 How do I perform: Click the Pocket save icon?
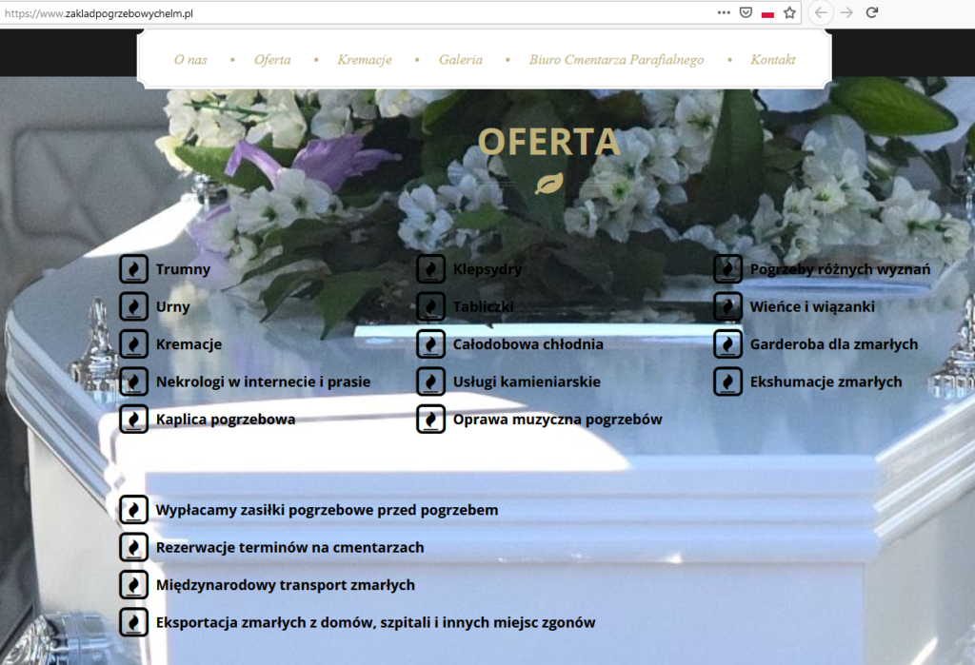point(746,12)
